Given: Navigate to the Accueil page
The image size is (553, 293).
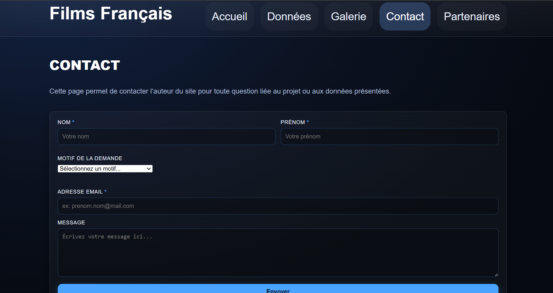Looking at the screenshot, I should click(229, 16).
